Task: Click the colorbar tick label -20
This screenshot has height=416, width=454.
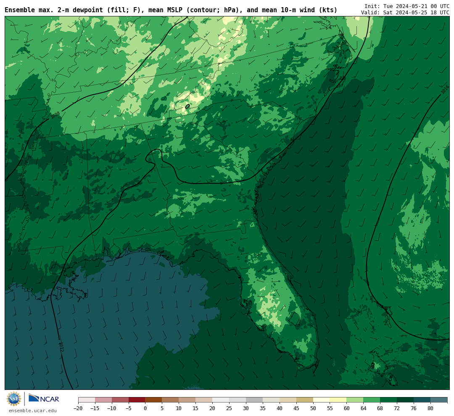Action: (78, 408)
